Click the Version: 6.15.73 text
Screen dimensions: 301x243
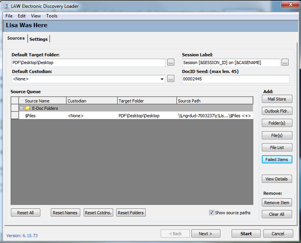coord(22,236)
